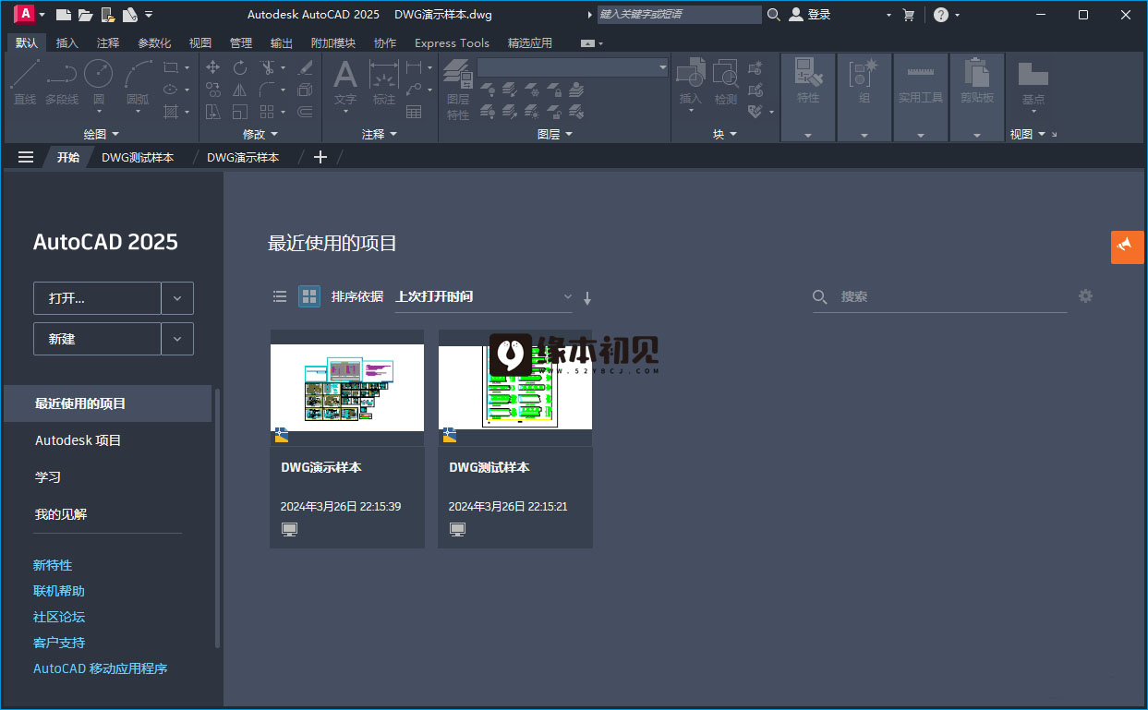Click the orange announcements megaphone button

1127,247
